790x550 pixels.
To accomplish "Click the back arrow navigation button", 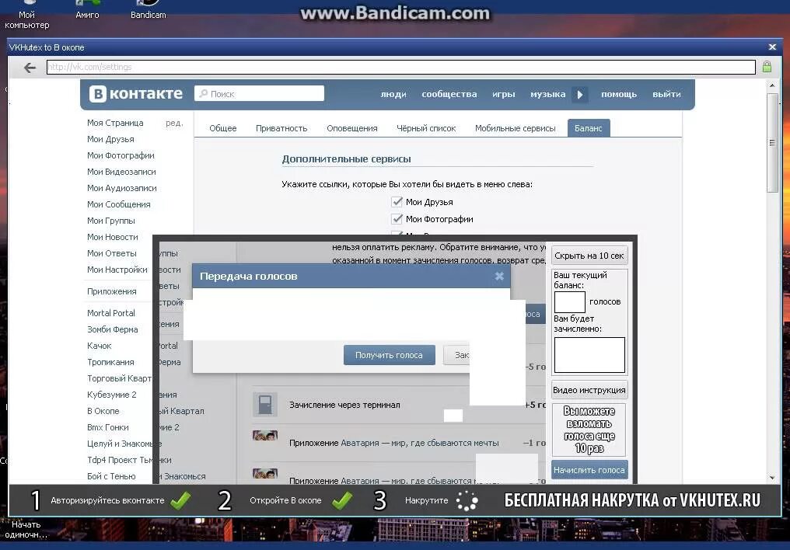I will (30, 68).
